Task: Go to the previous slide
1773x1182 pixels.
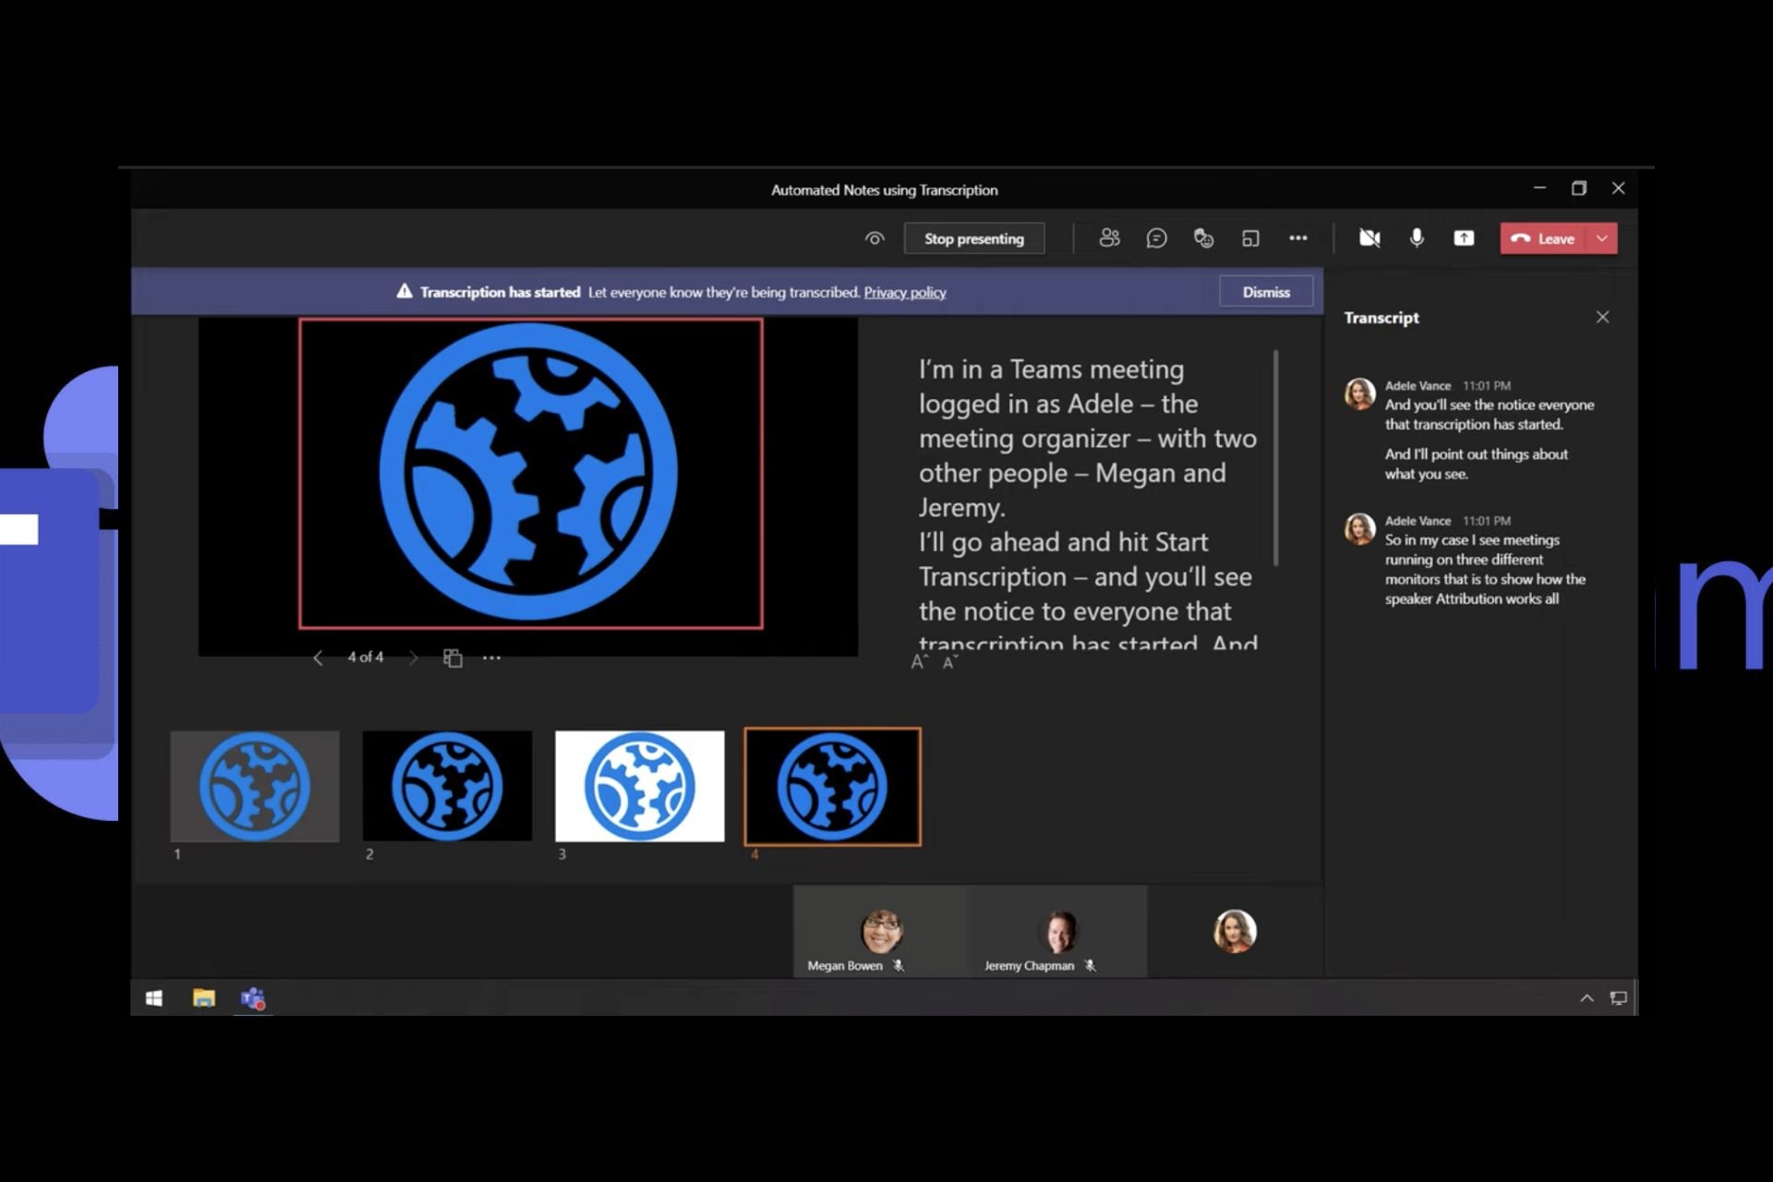Action: 318,657
